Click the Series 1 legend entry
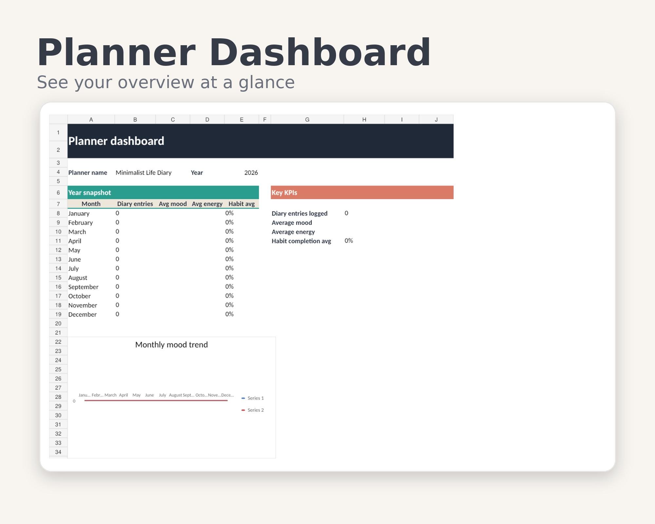Image resolution: width=655 pixels, height=524 pixels. [253, 398]
